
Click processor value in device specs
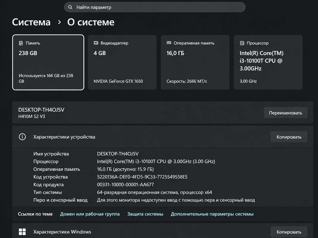tap(156, 161)
